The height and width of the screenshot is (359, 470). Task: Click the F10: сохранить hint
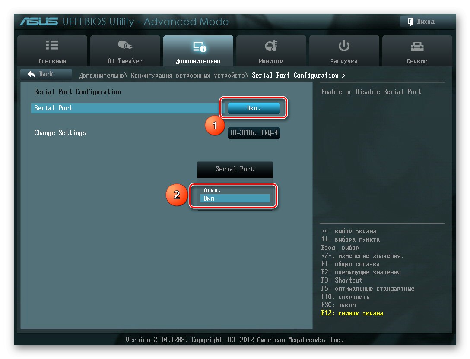point(345,297)
